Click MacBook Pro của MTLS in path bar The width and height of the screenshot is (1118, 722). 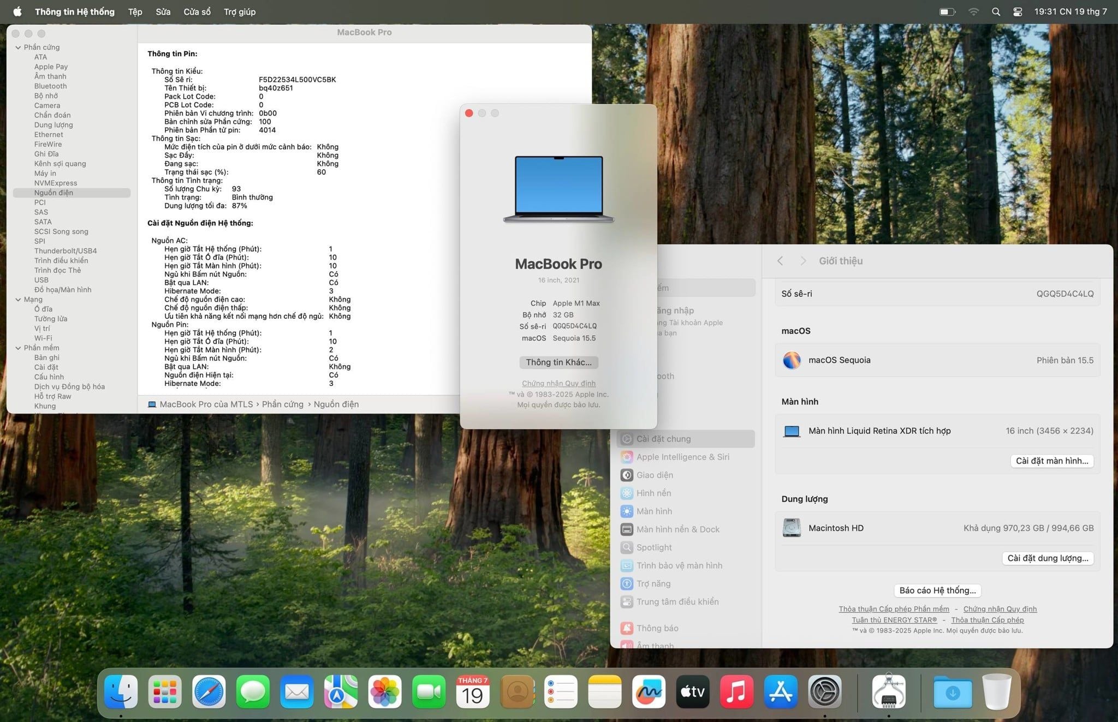[x=200, y=404]
